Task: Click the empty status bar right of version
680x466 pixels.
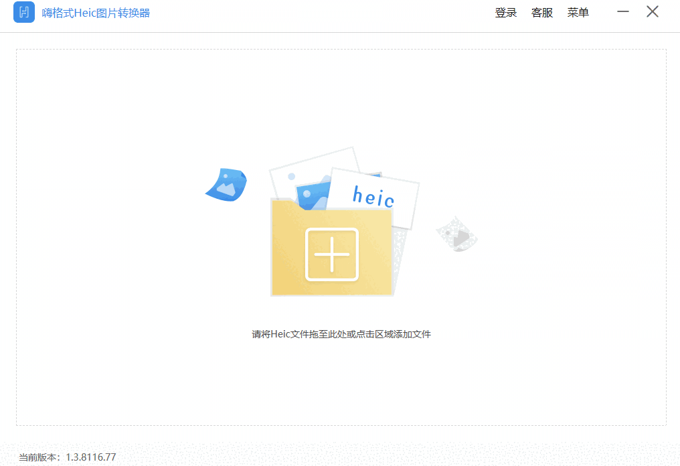Action: pos(402,457)
